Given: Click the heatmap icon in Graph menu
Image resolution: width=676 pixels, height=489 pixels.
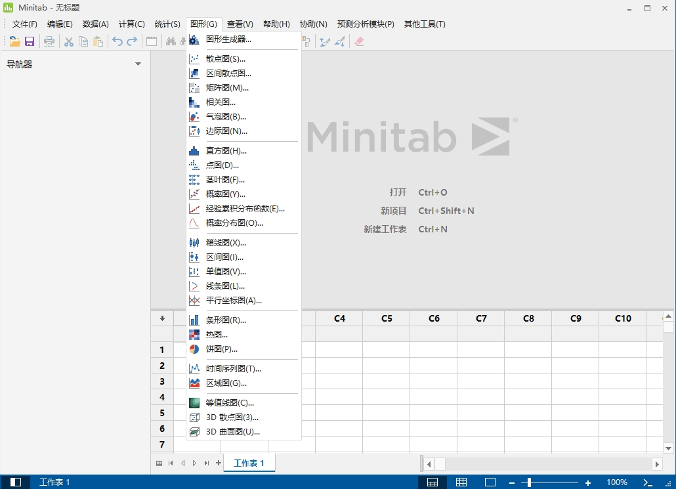Looking at the screenshot, I should point(194,334).
